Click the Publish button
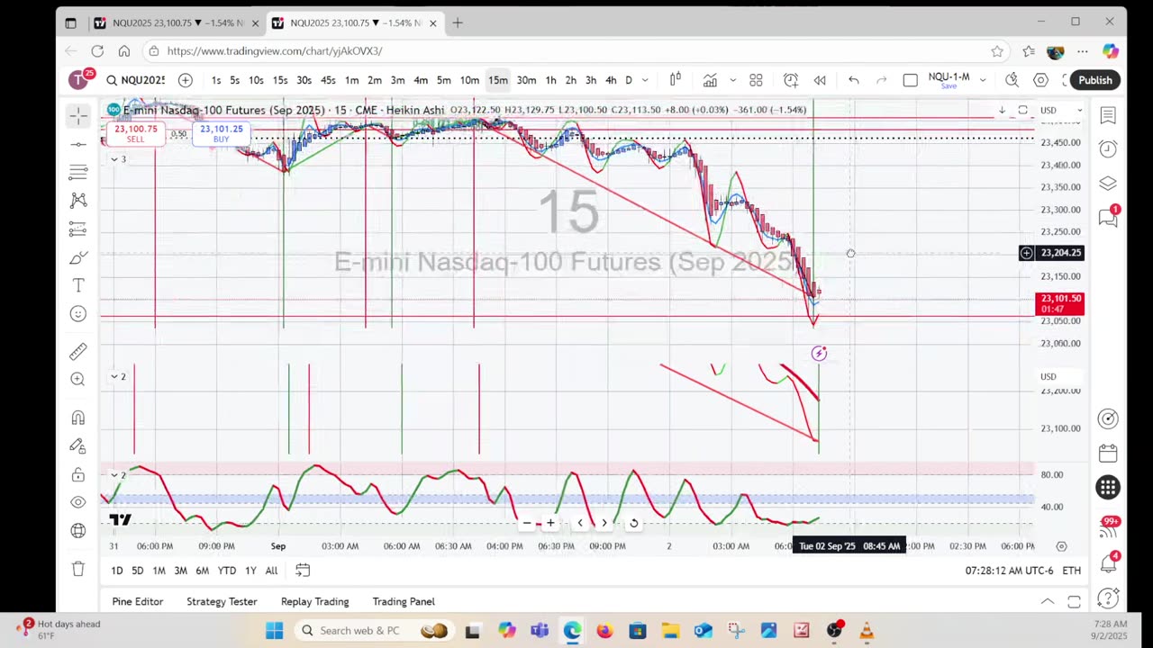 click(x=1095, y=80)
